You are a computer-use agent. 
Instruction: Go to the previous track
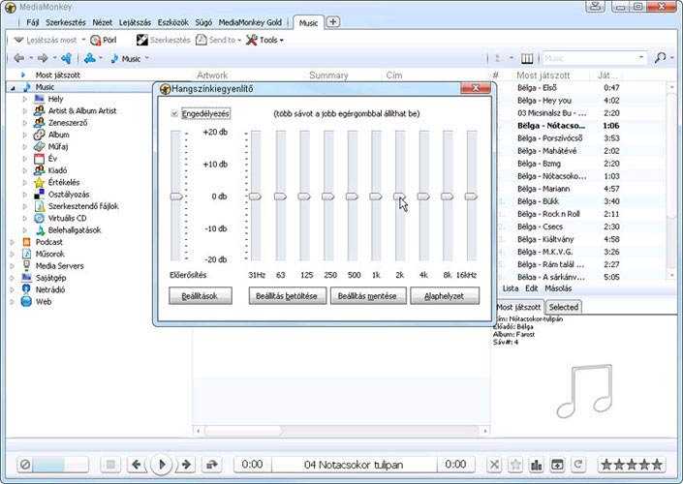coord(137,465)
